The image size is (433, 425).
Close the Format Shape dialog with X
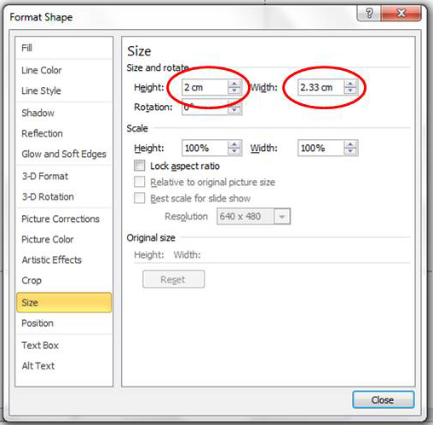[x=401, y=13]
